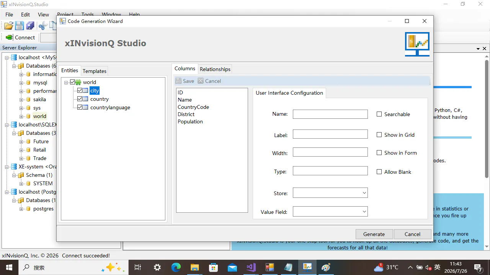The image size is (490, 275).
Task: Open the File menu
Action: [x=9, y=15]
